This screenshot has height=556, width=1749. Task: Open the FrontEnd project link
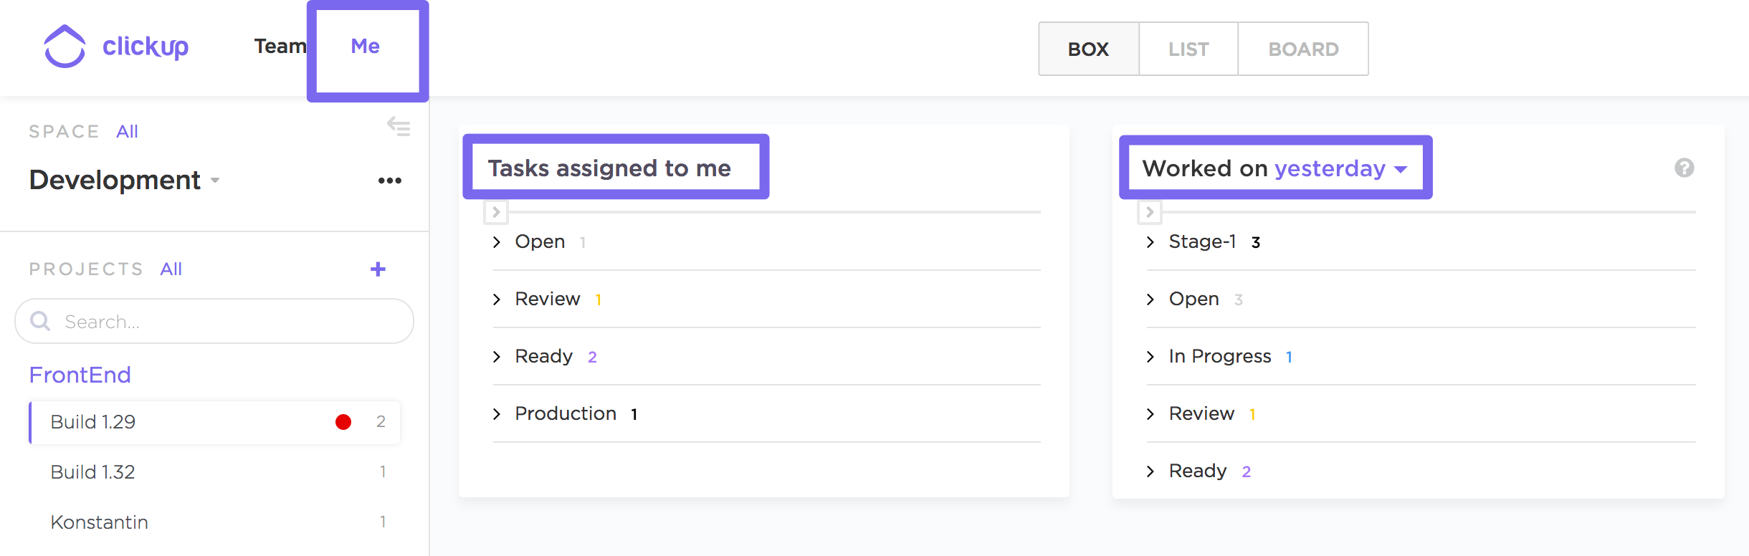tap(80, 375)
